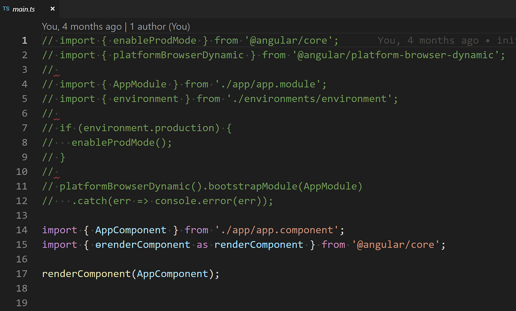516x311 pixels.
Task: Click empty line 19 to place the cursor
Action: (x=76, y=303)
